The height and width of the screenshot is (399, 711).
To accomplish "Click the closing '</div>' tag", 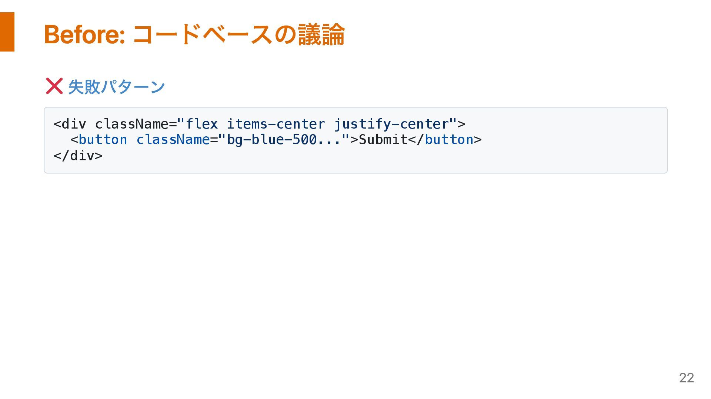I will pyautogui.click(x=78, y=156).
